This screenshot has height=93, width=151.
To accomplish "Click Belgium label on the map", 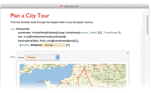I will pyautogui.click(x=97, y=69).
